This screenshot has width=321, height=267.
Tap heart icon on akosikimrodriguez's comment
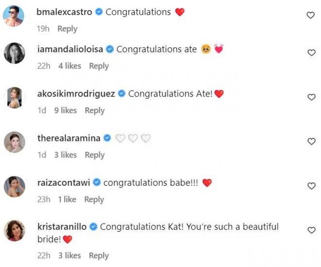click(x=311, y=97)
